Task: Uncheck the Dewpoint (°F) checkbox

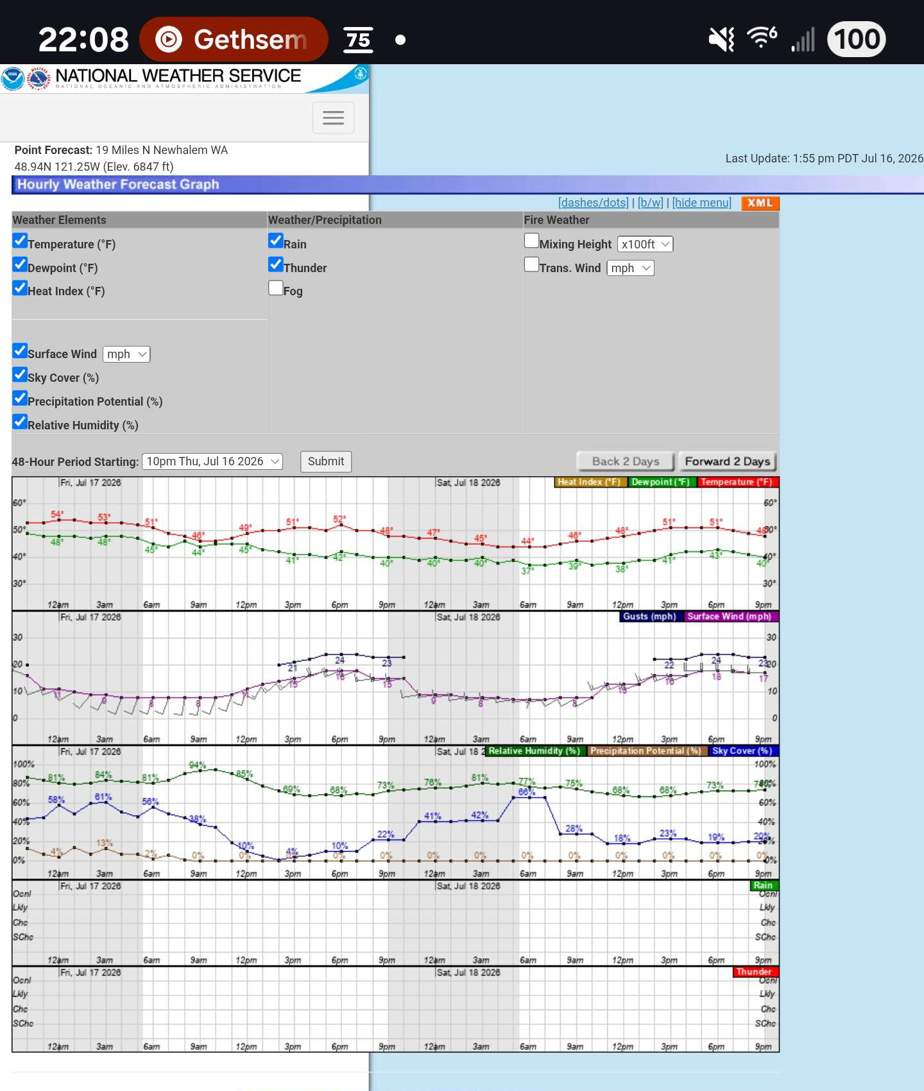Action: (20, 265)
